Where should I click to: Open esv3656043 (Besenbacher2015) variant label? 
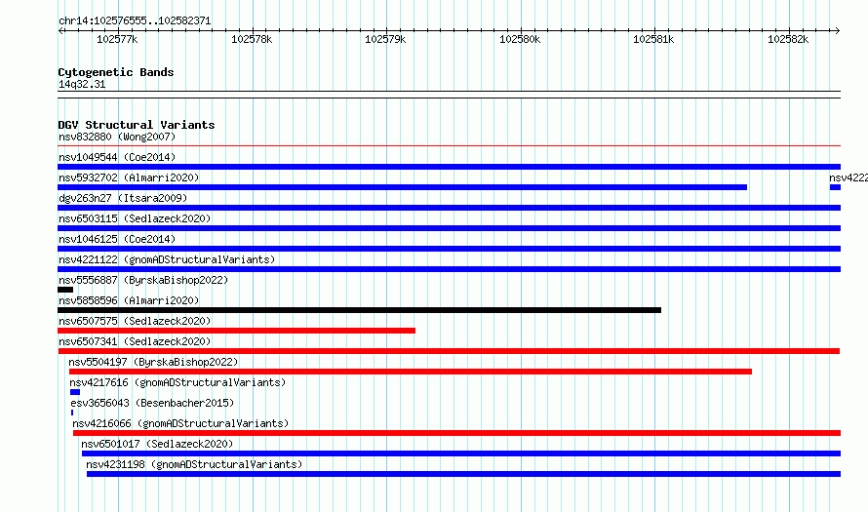(x=152, y=403)
